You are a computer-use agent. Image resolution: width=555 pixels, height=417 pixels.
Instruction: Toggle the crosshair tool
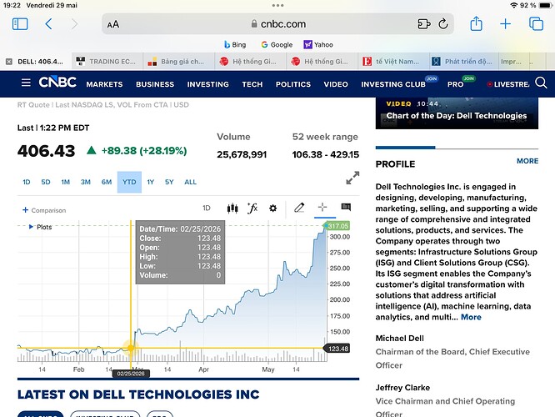322,207
